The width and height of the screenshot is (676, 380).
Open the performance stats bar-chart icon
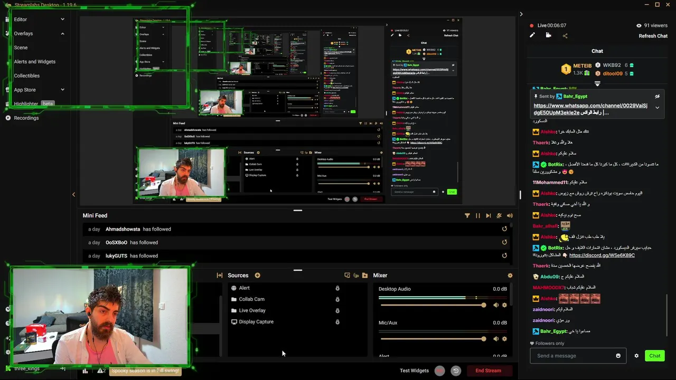point(85,370)
